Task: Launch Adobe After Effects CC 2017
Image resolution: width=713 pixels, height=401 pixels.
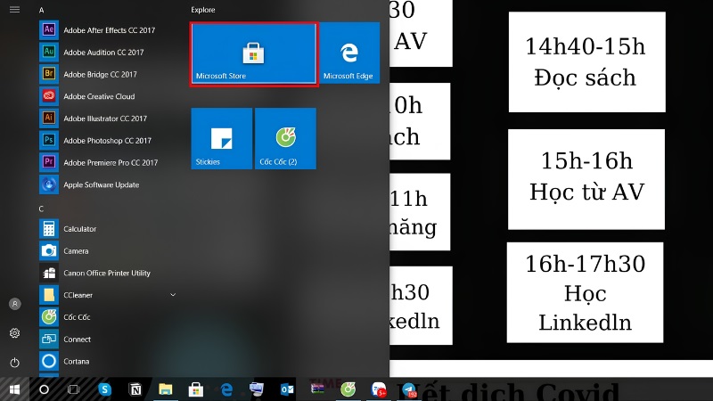Action: 107,30
